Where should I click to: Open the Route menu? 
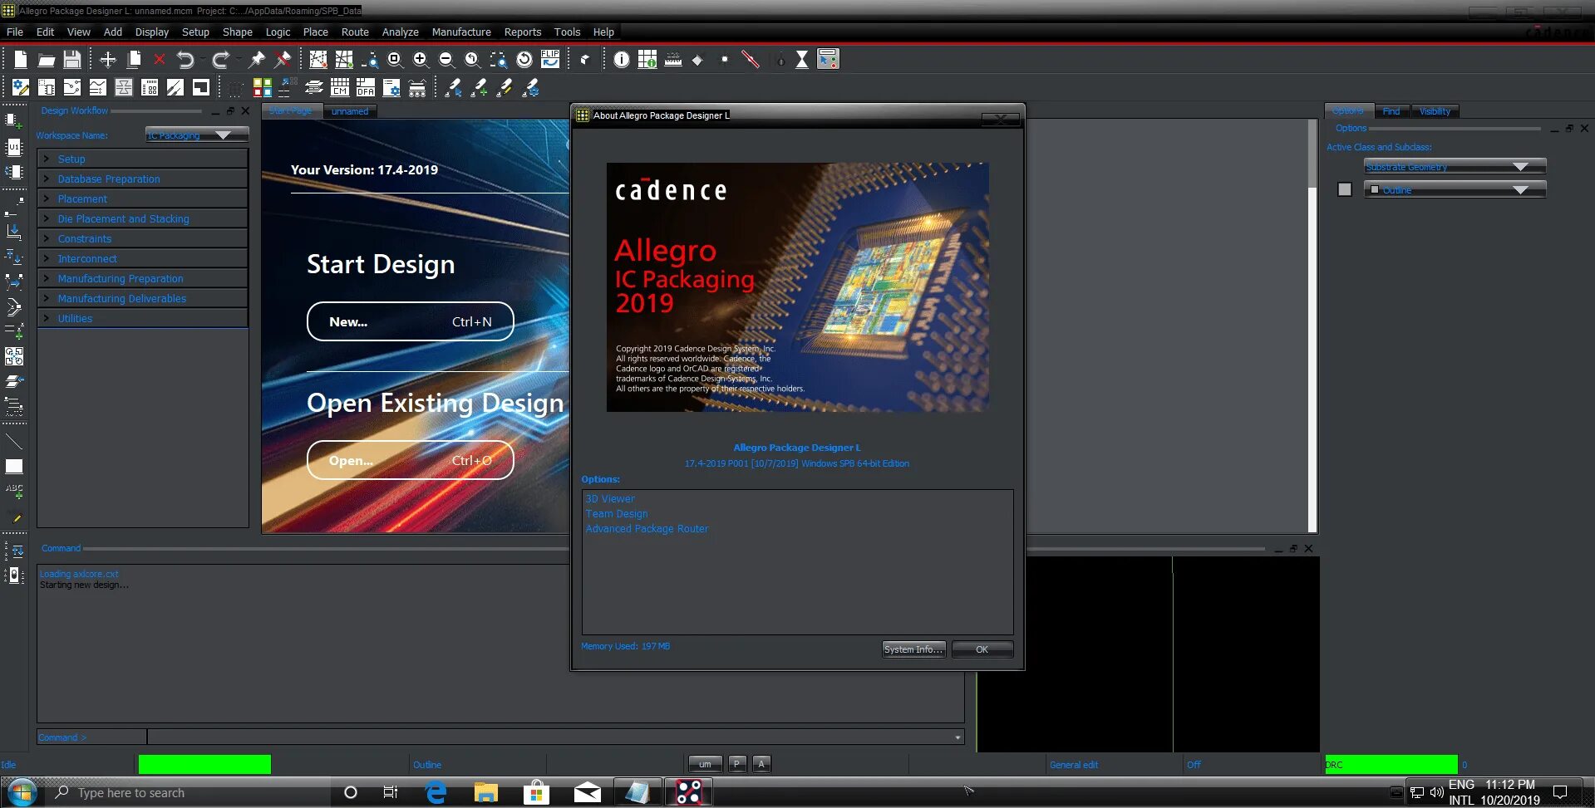pyautogui.click(x=355, y=32)
